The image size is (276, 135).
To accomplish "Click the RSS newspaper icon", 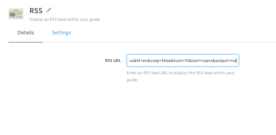I will point(16,14).
